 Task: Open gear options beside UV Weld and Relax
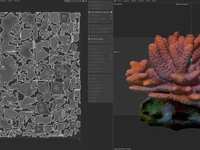click(111, 18)
